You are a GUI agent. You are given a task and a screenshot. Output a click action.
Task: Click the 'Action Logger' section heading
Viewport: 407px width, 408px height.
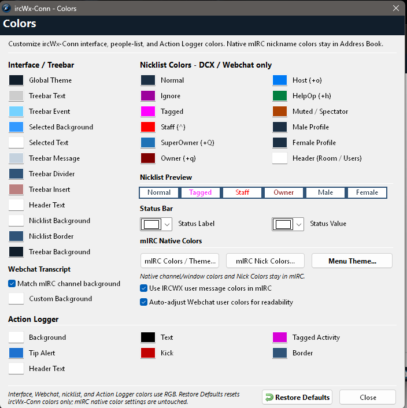point(34,319)
